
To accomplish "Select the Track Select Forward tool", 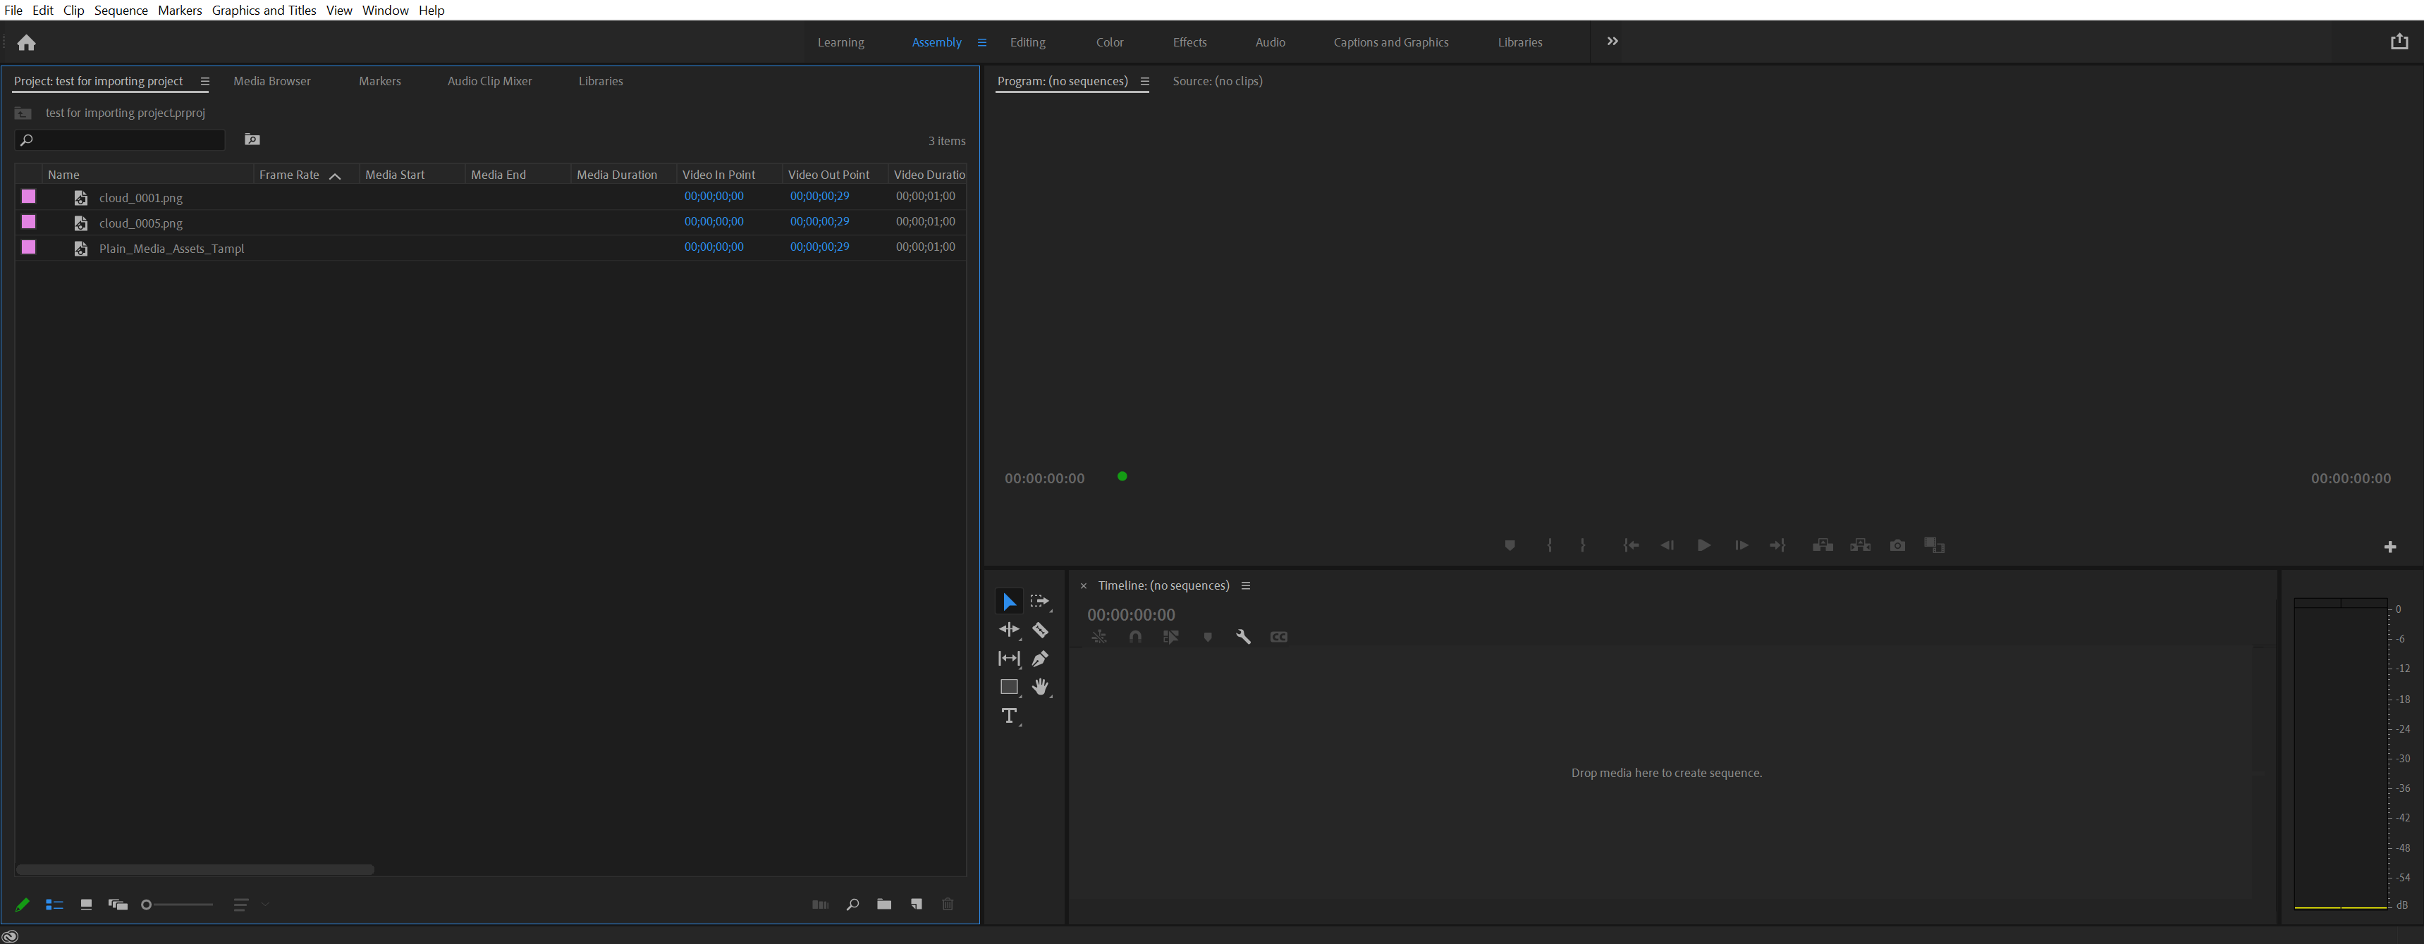I will (1040, 602).
